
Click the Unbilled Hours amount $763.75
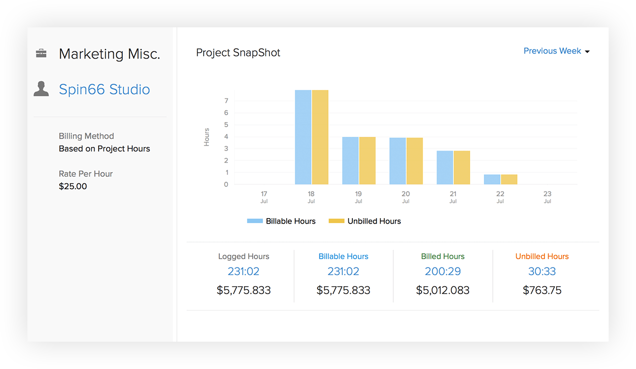coord(542,290)
